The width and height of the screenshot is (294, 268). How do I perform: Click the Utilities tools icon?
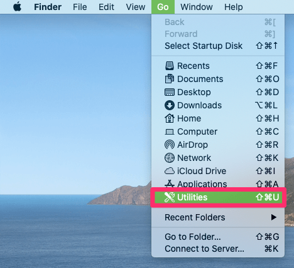point(170,197)
